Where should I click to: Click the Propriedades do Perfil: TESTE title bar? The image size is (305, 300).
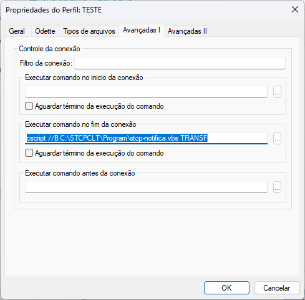(x=145, y=10)
